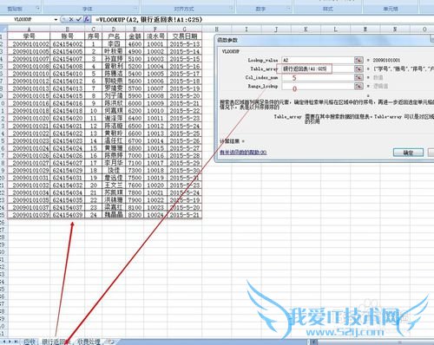Click the Table_array range selector icon
Image resolution: width=434 pixels, height=345 pixels.
point(358,68)
